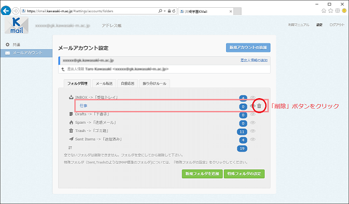Click 設定 in the top right
Screen dimensions: 349x204
pyautogui.click(x=319, y=25)
